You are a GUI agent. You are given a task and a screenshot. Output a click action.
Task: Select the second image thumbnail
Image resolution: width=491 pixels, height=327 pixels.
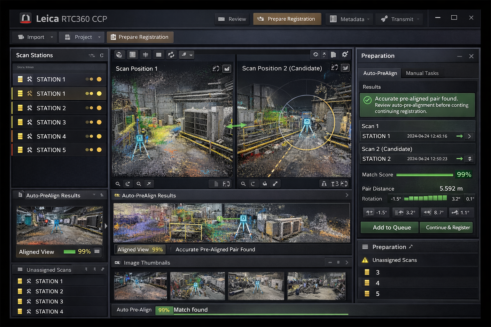[x=197, y=286]
